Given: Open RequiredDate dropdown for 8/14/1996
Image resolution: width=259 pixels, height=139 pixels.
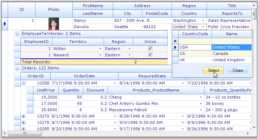Looking at the screenshot, I should tap(183, 83).
